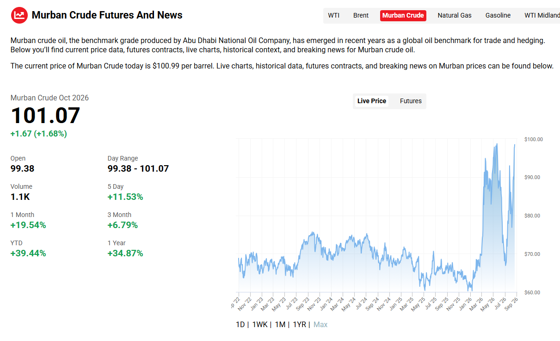The height and width of the screenshot is (341, 560).
Task: Click the May '26 price peak on chart
Action: click(497, 144)
